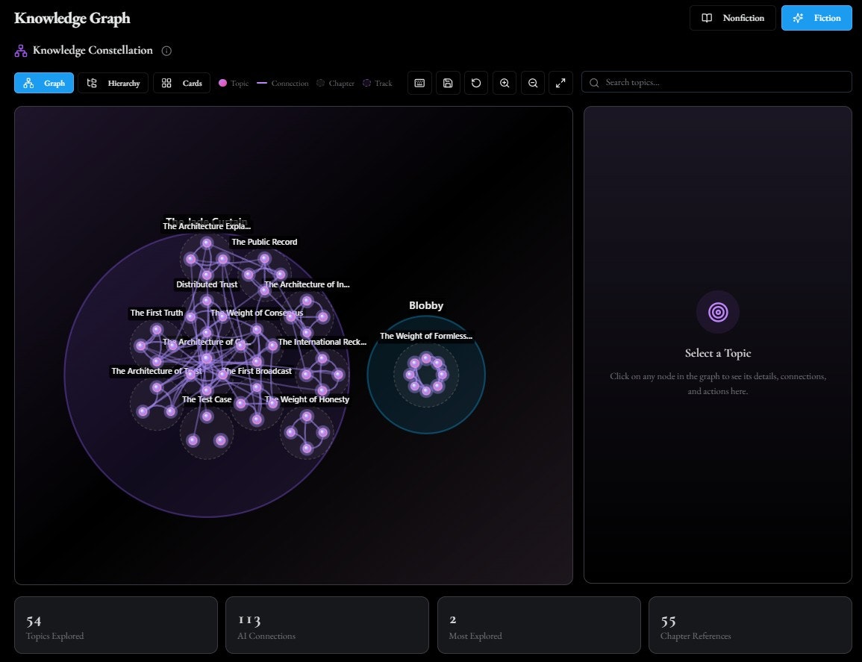This screenshot has height=662, width=862.
Task: Open the Chapter References stat card
Action: [x=750, y=625]
